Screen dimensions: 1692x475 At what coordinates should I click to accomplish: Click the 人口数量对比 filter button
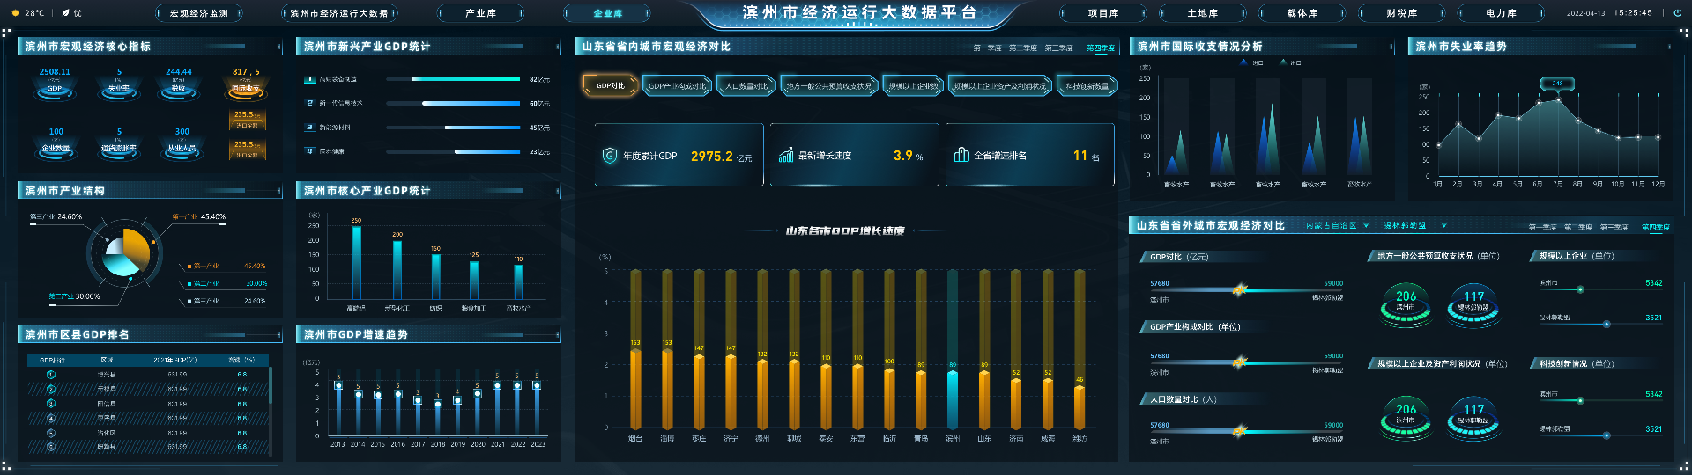coord(746,85)
